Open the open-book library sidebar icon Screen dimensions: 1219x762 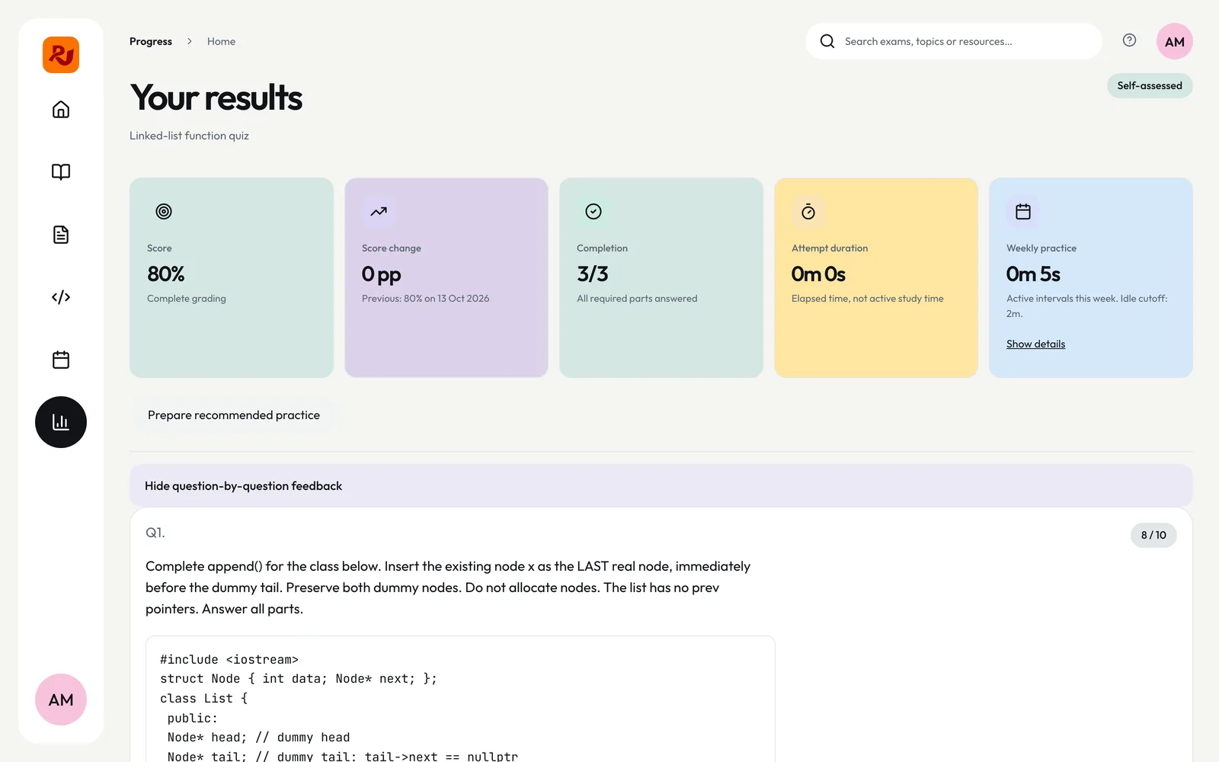point(61,172)
